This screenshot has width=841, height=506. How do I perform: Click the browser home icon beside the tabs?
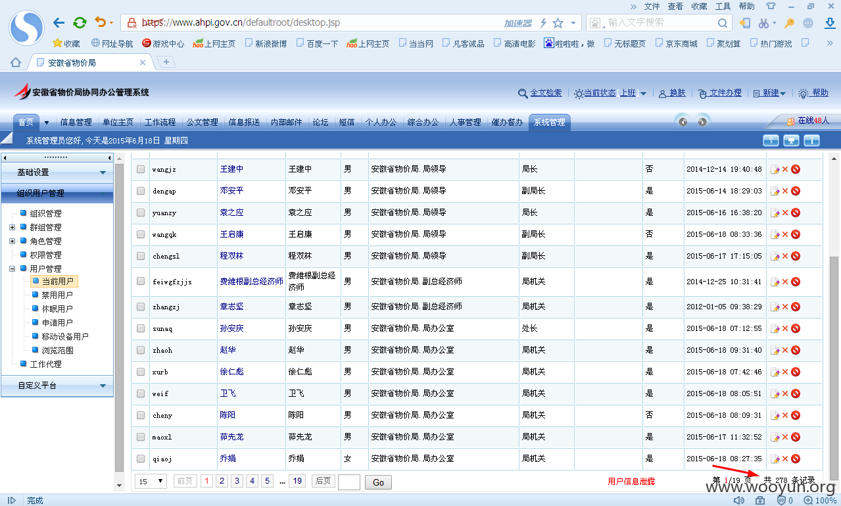point(16,63)
